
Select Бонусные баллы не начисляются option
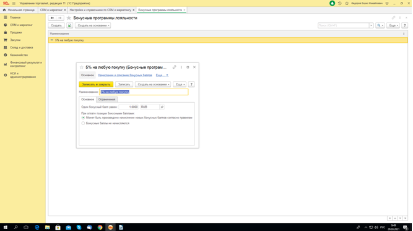click(x=83, y=123)
